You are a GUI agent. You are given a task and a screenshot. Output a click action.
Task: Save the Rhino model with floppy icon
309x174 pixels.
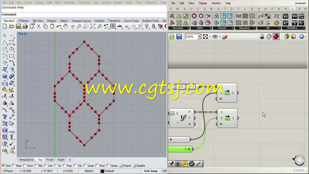point(18,26)
